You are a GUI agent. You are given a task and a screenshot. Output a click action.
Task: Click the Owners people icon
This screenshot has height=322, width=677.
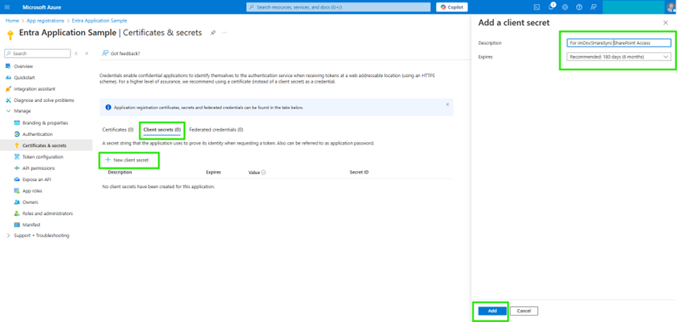[17, 202]
